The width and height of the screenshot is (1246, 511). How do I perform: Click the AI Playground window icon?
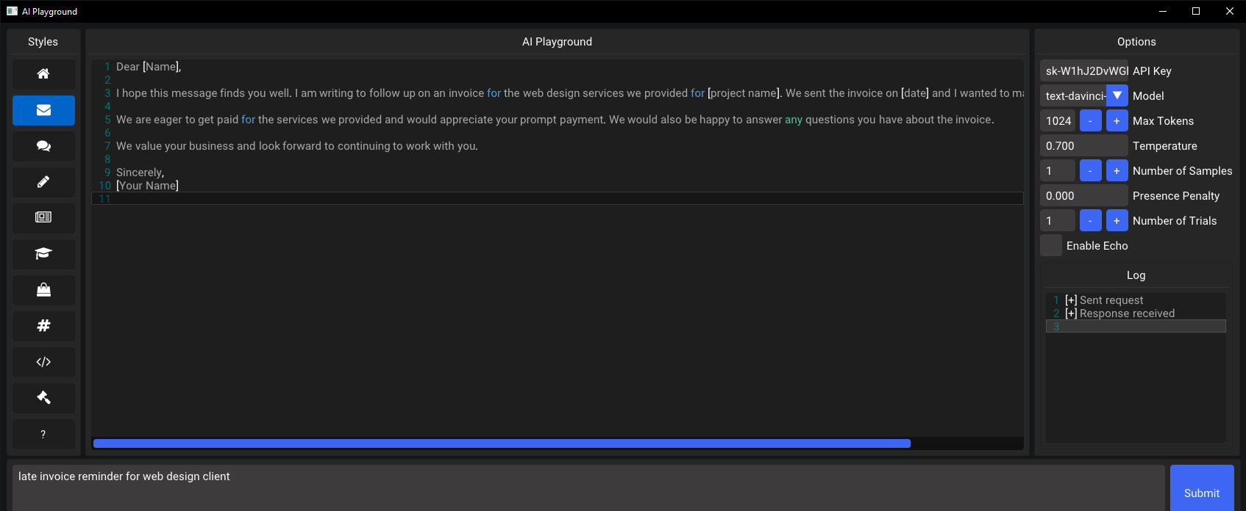point(12,11)
